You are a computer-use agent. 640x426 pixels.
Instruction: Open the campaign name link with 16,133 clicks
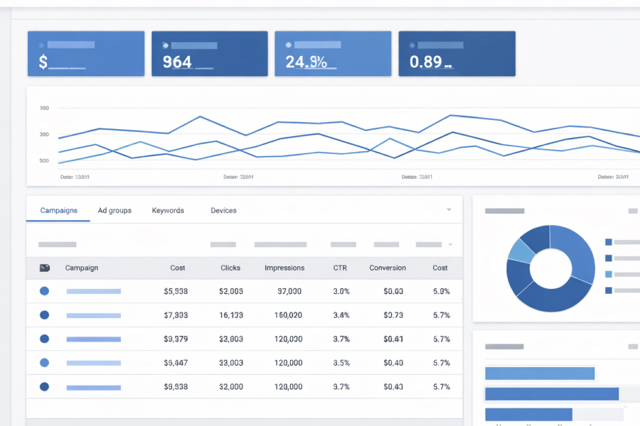pos(93,315)
